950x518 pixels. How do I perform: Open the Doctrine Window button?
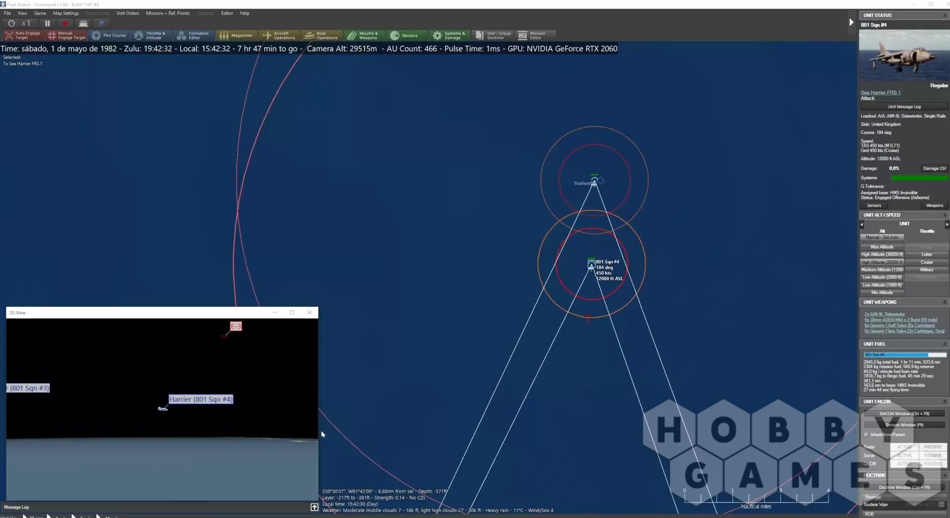[904, 488]
